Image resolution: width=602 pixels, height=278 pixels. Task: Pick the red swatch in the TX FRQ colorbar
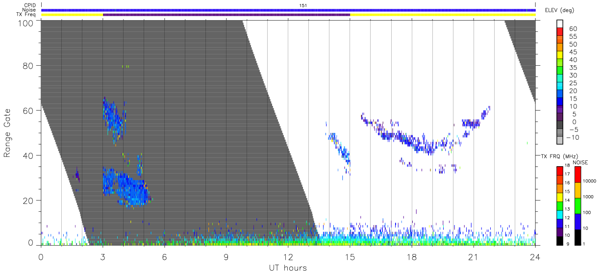coord(560,171)
